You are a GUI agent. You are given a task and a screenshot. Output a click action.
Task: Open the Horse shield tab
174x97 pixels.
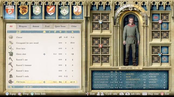point(37,12)
